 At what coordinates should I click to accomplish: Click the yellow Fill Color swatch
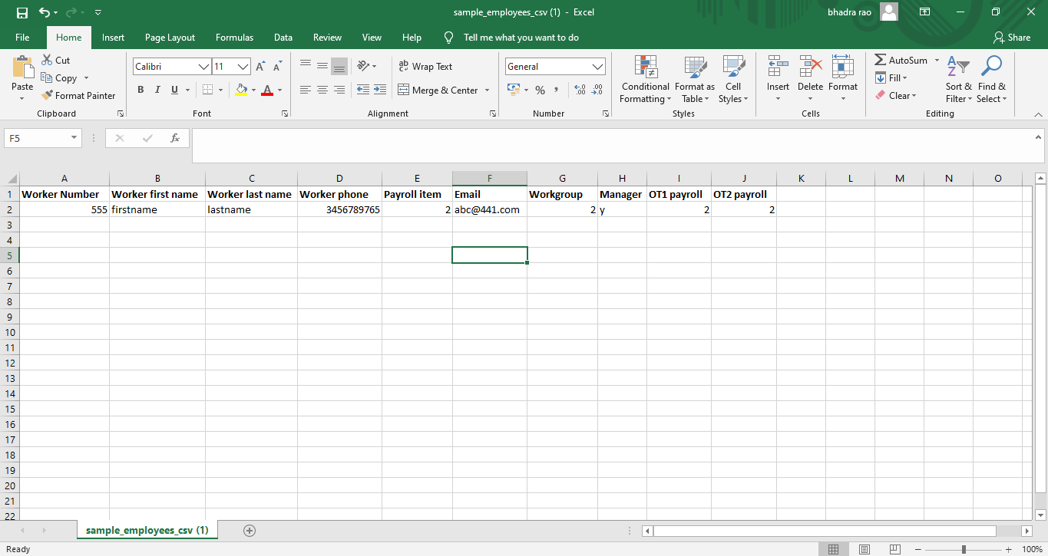click(242, 90)
